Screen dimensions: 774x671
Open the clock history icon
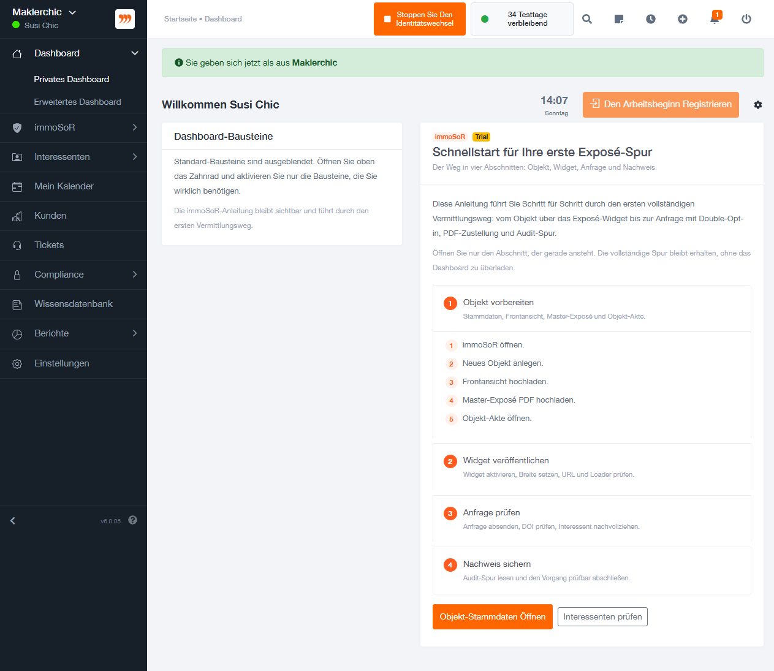point(651,19)
